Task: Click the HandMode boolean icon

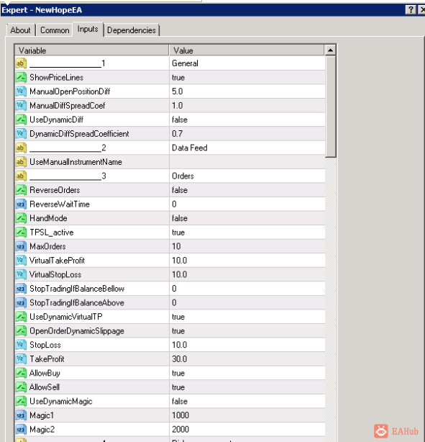Action: 21,218
